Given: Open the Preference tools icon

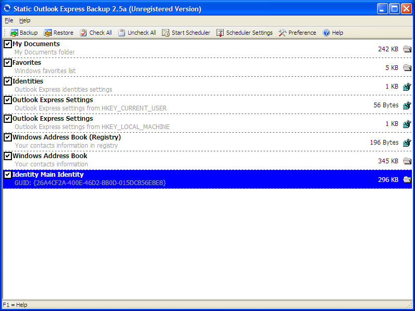Looking at the screenshot, I should [283, 33].
